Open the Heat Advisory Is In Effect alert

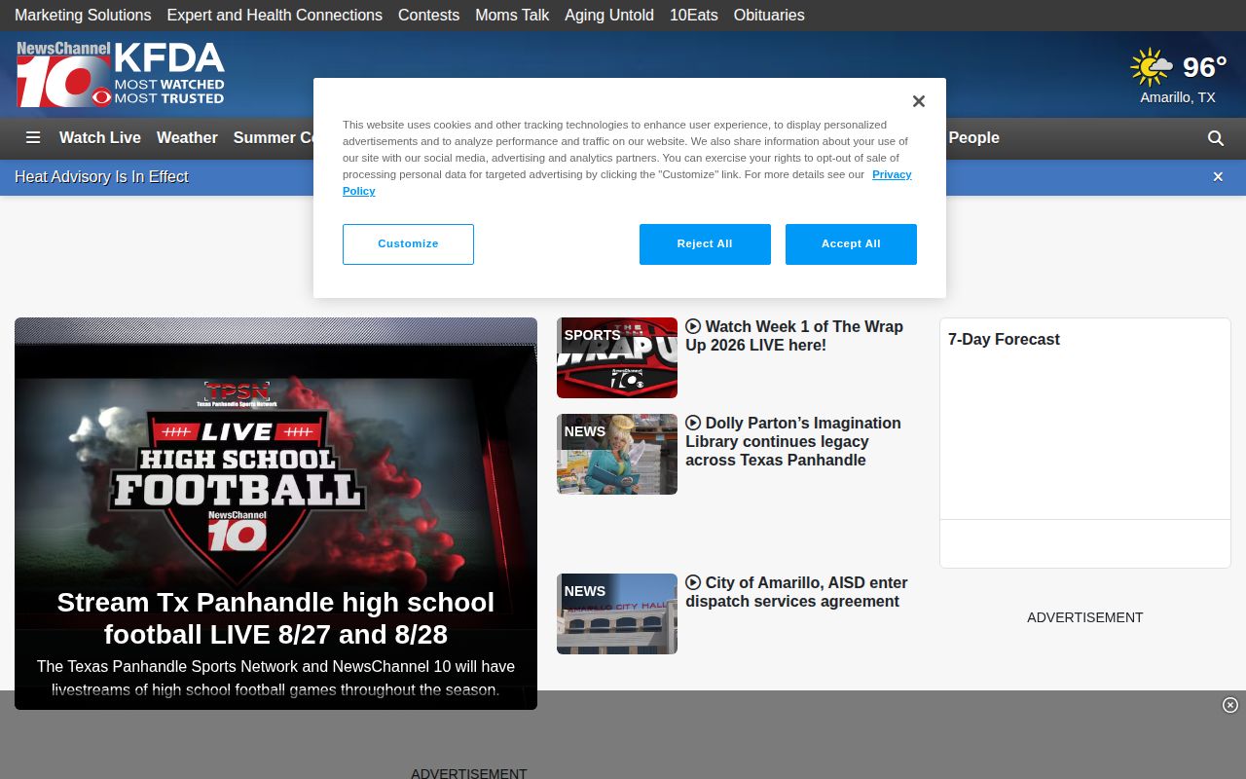[x=101, y=177]
